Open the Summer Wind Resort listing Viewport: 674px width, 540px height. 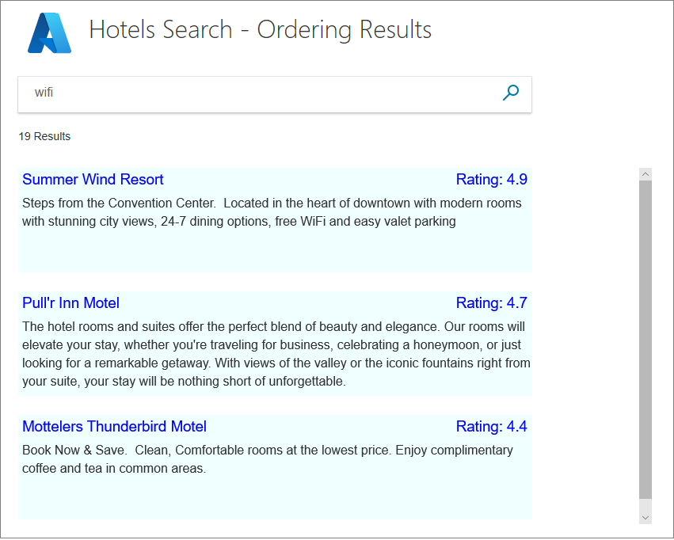[93, 180]
